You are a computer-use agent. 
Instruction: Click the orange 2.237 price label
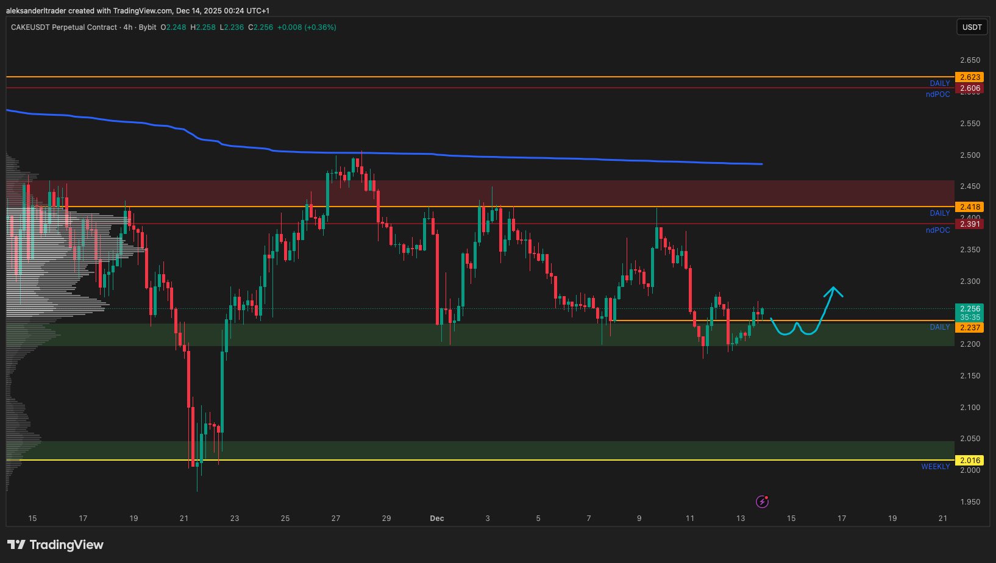click(970, 327)
